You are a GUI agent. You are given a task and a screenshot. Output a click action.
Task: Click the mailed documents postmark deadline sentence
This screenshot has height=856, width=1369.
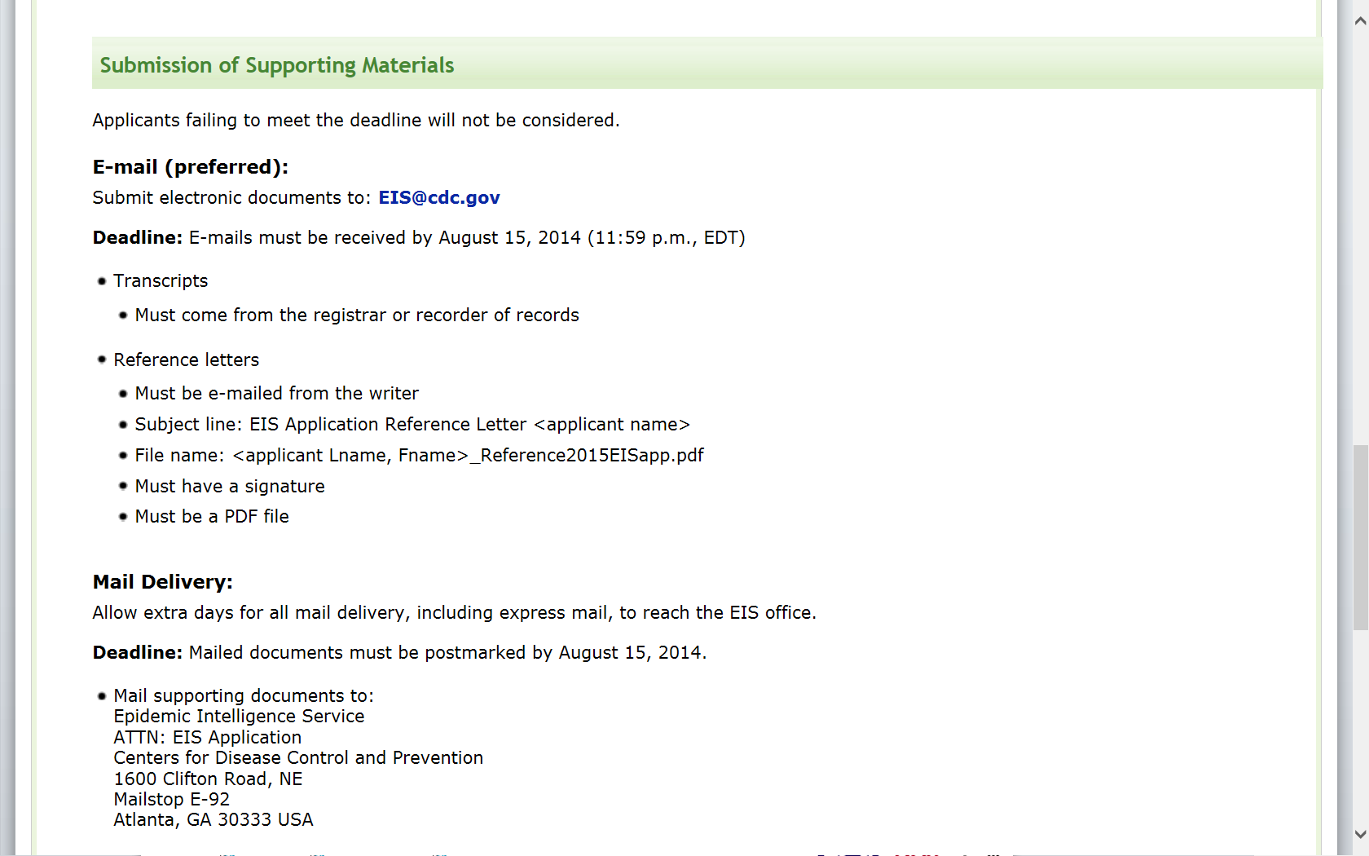[399, 653]
